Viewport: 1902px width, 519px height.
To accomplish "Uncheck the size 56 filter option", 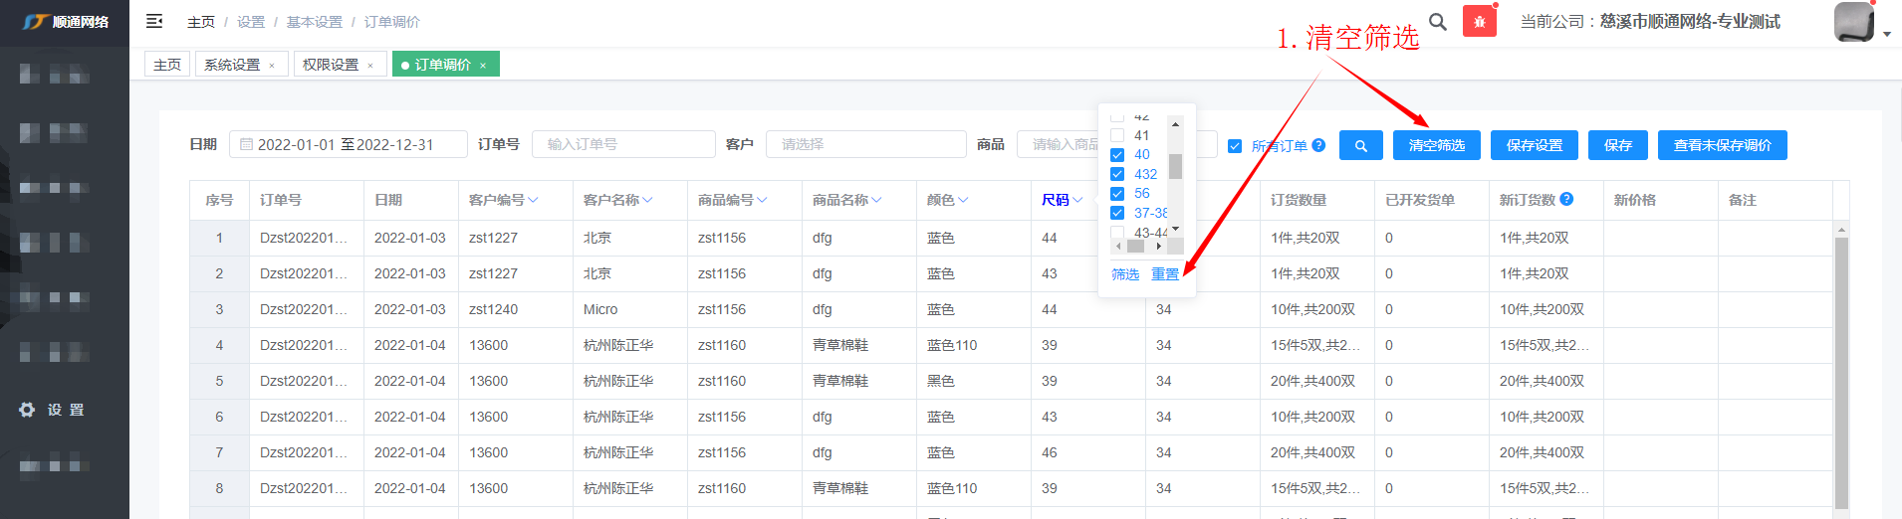I will [x=1117, y=194].
